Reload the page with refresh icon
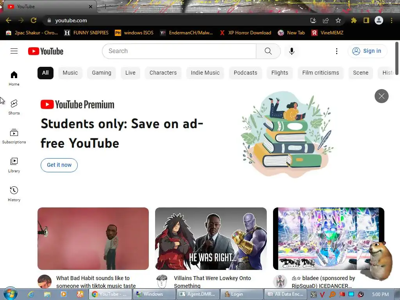Image resolution: width=400 pixels, height=300 pixels. 34,20
